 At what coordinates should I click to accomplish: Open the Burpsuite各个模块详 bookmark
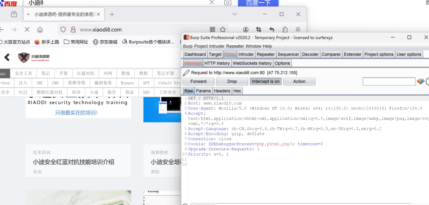pos(148,42)
